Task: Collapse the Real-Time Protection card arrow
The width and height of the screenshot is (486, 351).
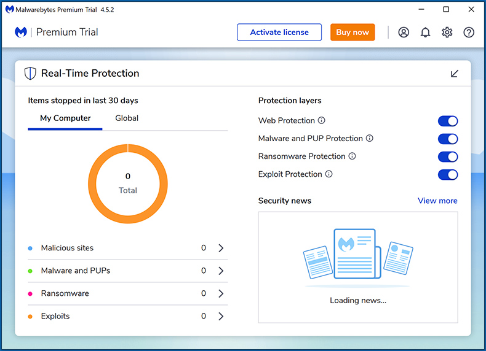Action: [454, 74]
